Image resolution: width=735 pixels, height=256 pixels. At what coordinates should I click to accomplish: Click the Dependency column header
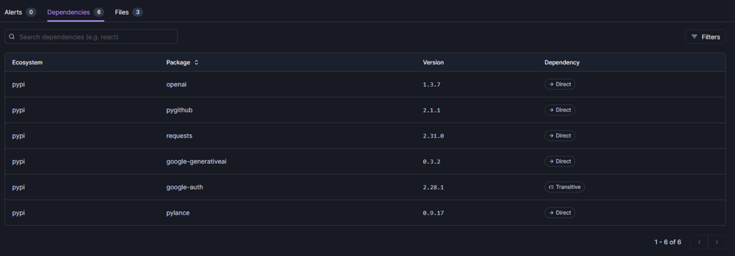pos(561,63)
